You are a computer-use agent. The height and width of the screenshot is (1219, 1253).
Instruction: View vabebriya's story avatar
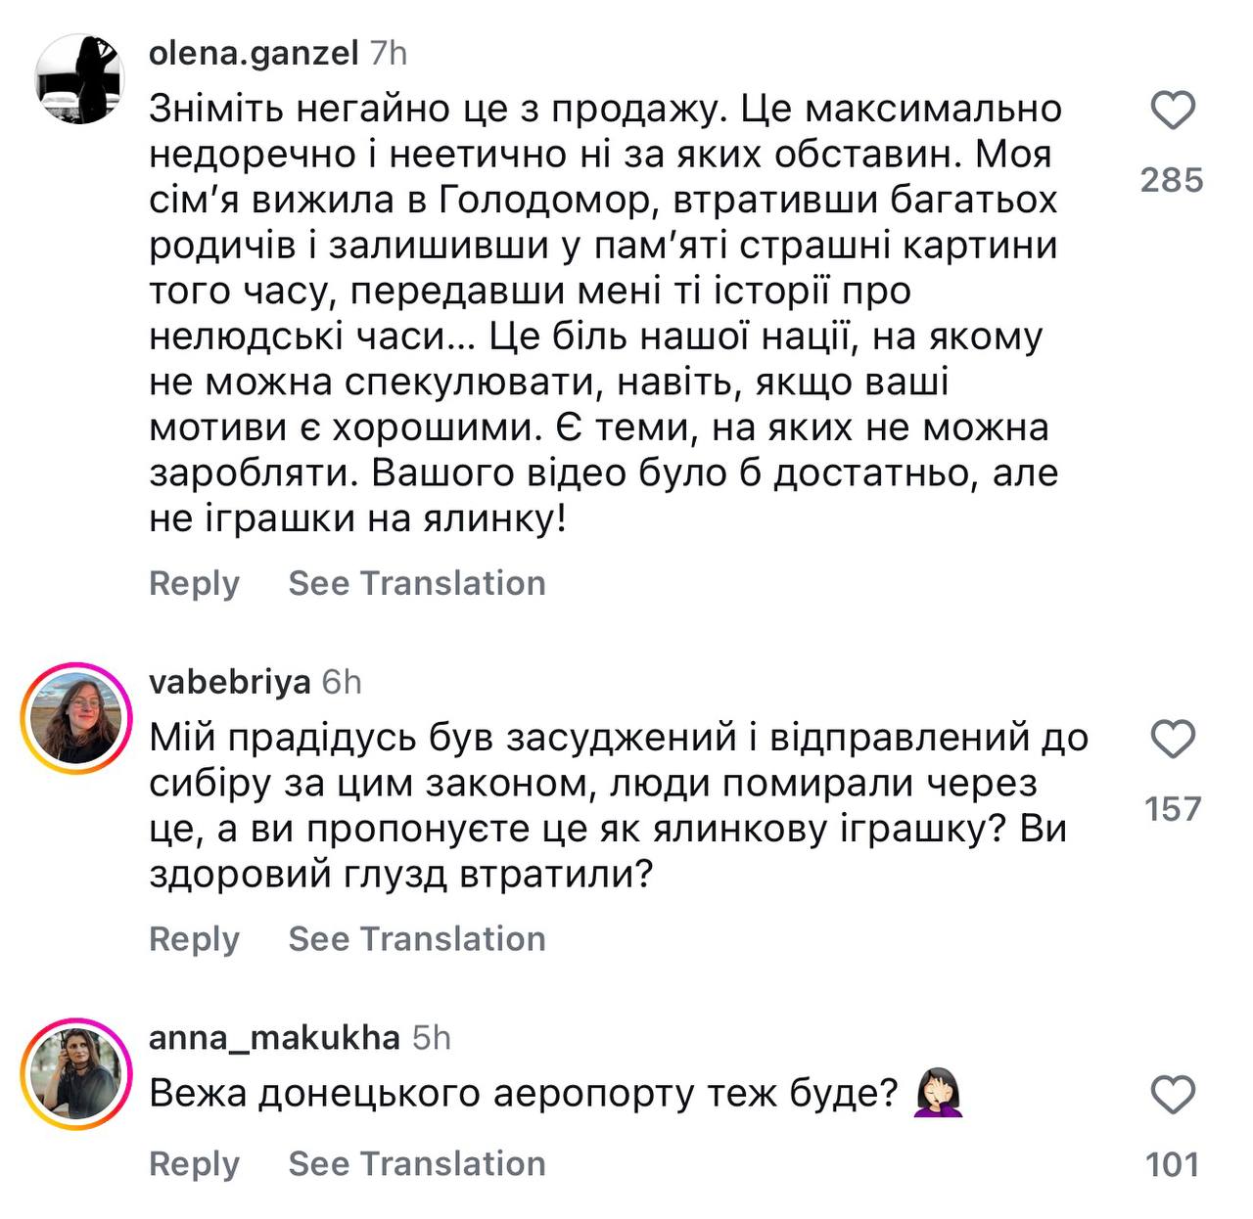pos(76,718)
